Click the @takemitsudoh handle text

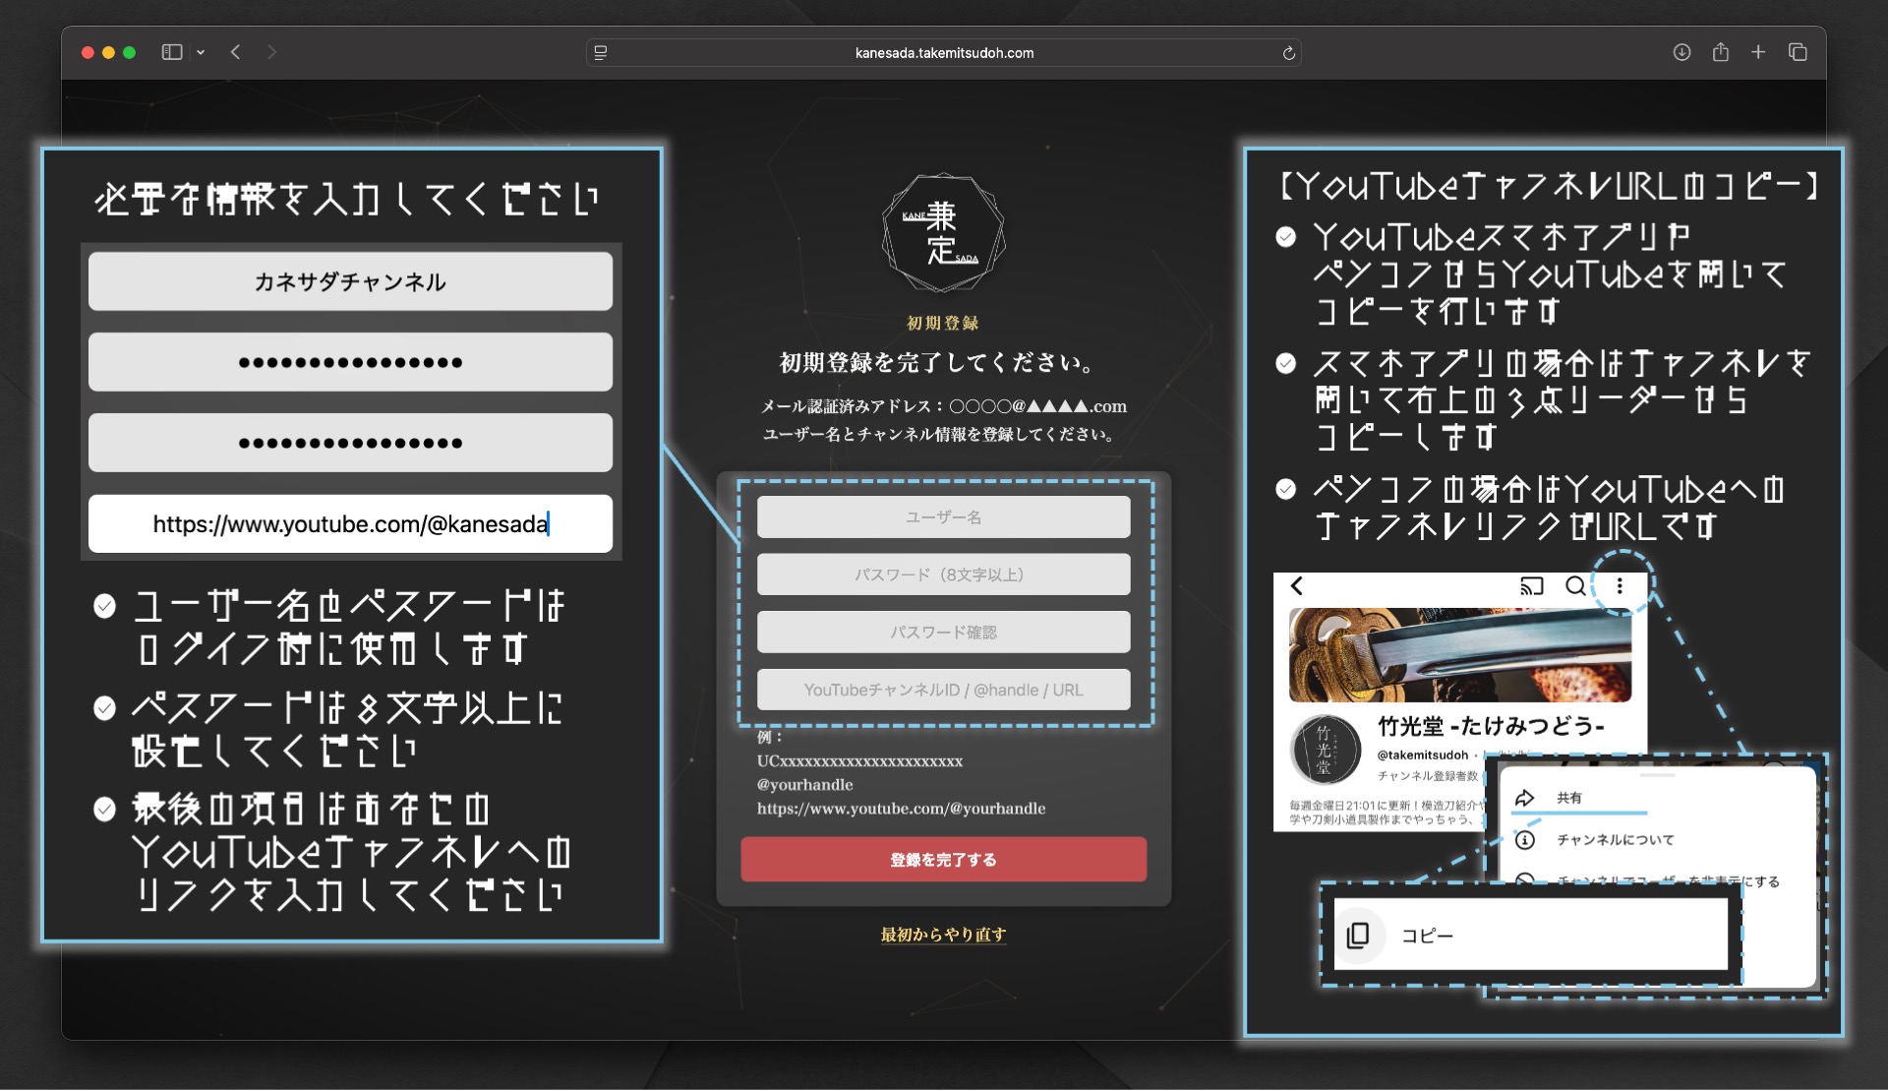(1422, 755)
